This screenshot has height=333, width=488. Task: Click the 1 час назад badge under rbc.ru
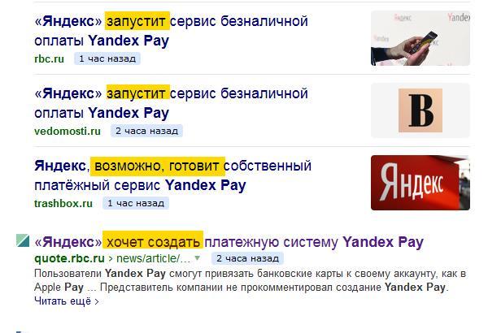pyautogui.click(x=107, y=58)
